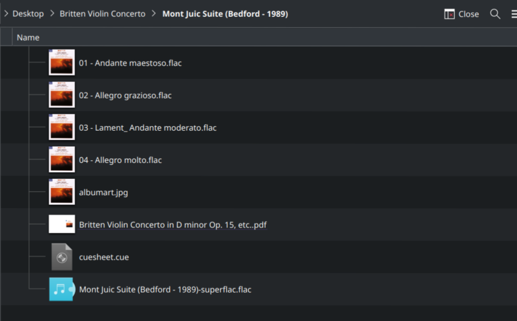Expand the breadcrumb chevron before Desktop

tap(5, 14)
